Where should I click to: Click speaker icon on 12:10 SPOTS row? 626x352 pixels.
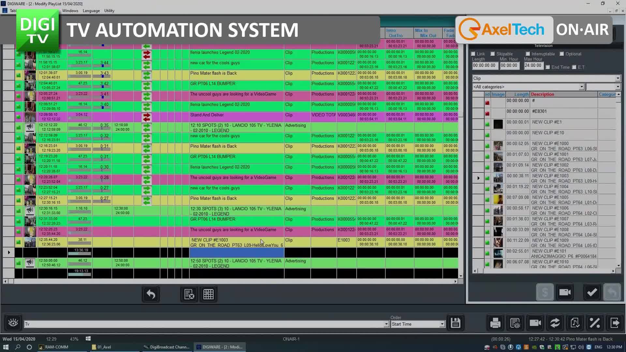(30, 127)
